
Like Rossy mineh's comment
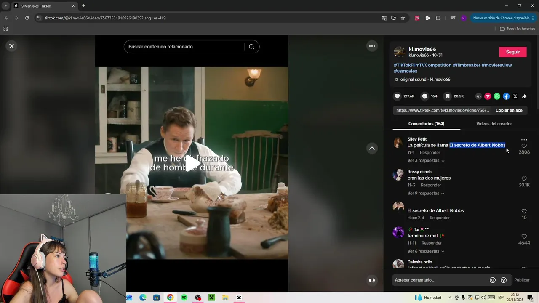pyautogui.click(x=524, y=179)
